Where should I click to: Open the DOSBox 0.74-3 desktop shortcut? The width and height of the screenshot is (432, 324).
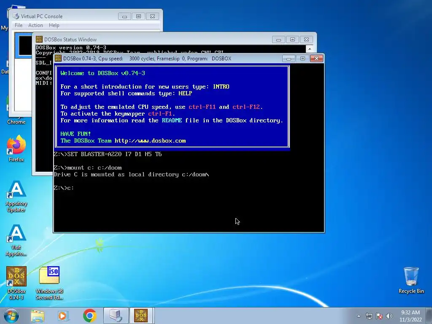point(16,283)
